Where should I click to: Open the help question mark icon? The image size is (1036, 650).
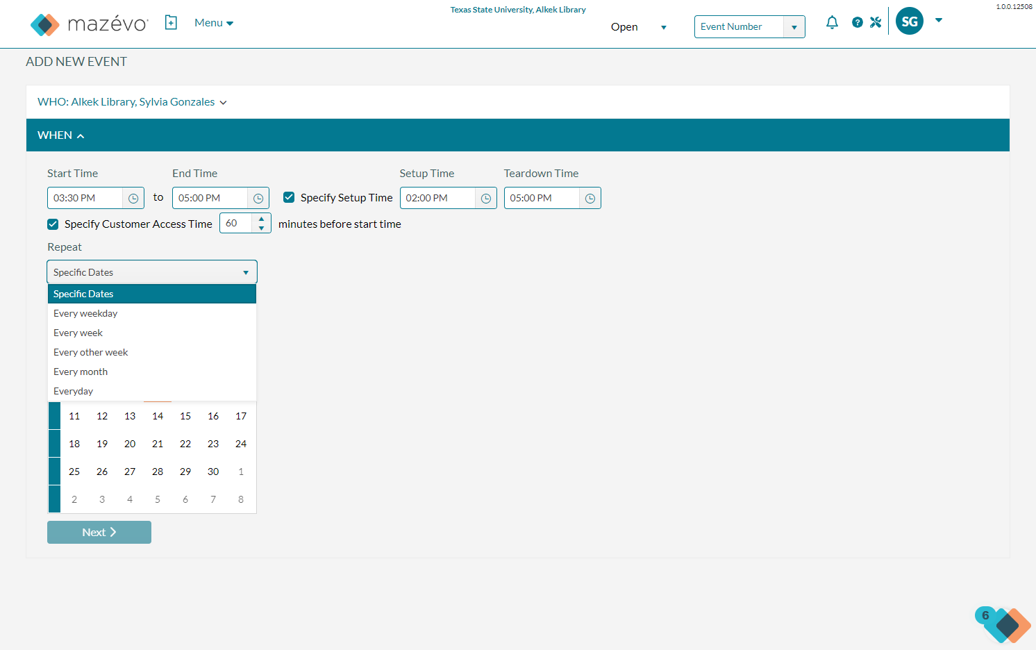858,22
